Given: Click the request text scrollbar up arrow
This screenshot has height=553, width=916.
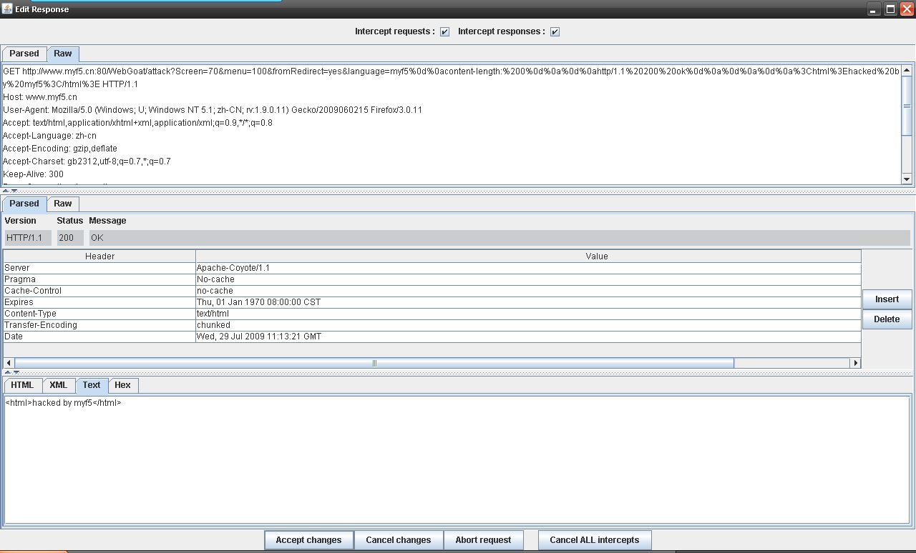Looking at the screenshot, I should pyautogui.click(x=907, y=71).
